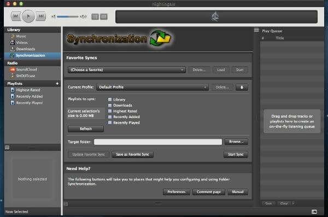Click the Start favorite sync button
Image resolution: width=328 pixels, height=217 pixels.
[240, 70]
